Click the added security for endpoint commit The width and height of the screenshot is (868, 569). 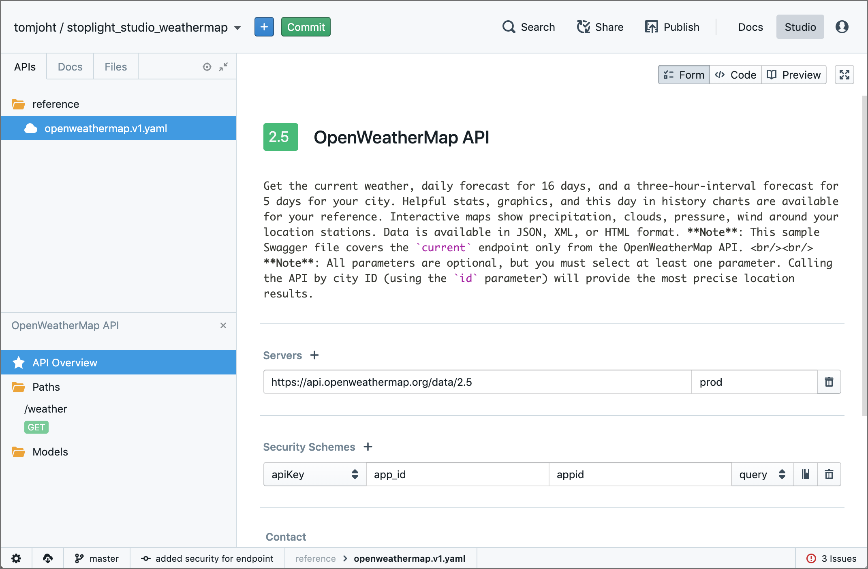pyautogui.click(x=207, y=558)
